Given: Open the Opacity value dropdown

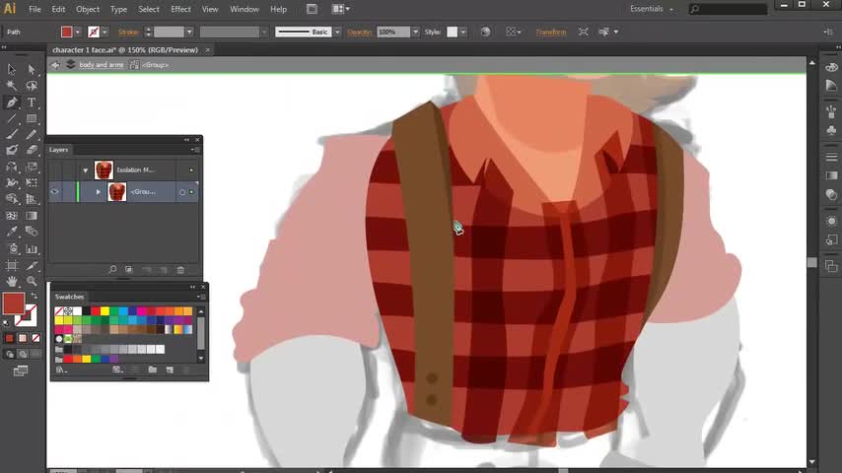Looking at the screenshot, I should (x=415, y=32).
